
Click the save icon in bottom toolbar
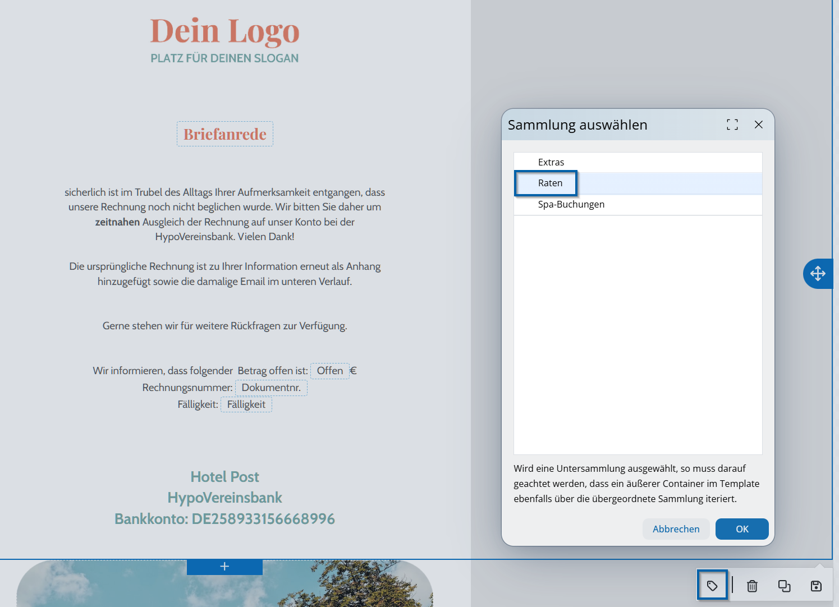[816, 586]
